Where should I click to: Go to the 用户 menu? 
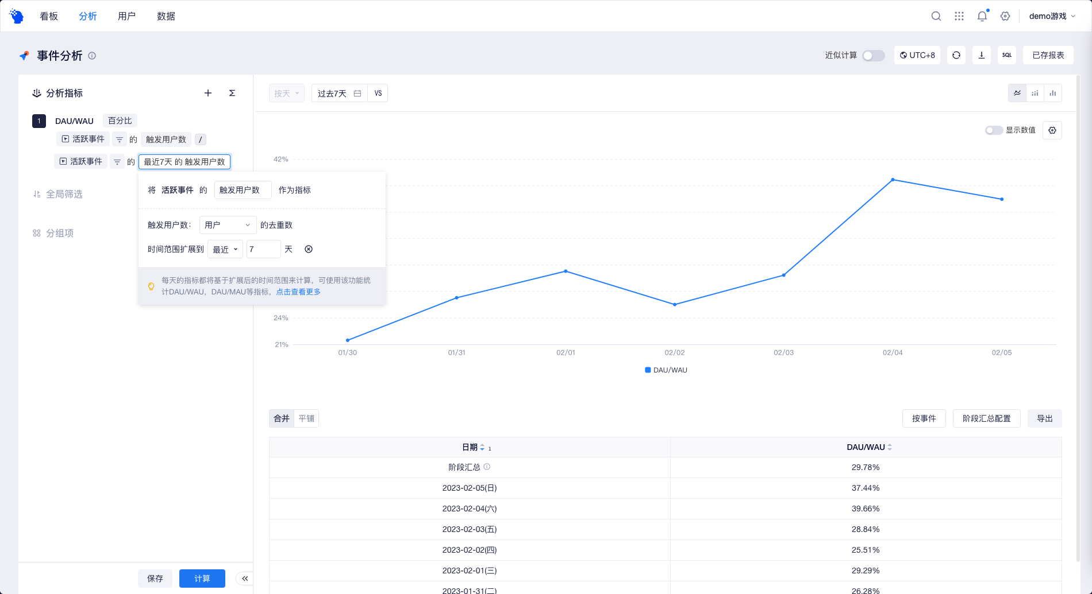pyautogui.click(x=127, y=16)
